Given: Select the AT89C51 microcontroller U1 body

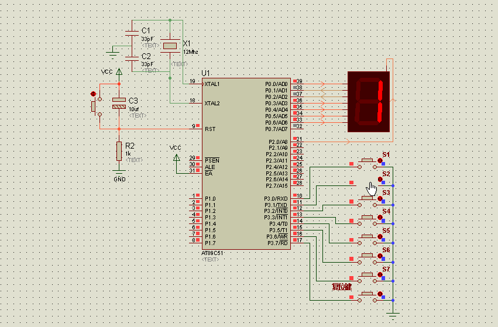Looking at the screenshot, I should [x=246, y=164].
